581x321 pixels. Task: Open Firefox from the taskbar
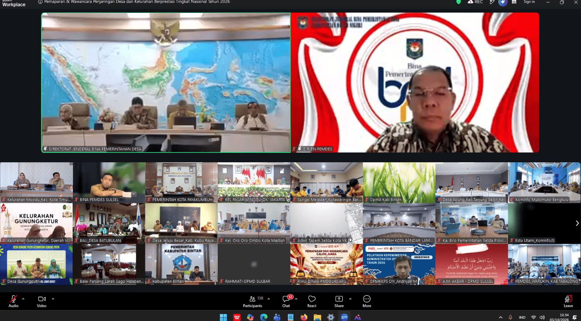(304, 317)
